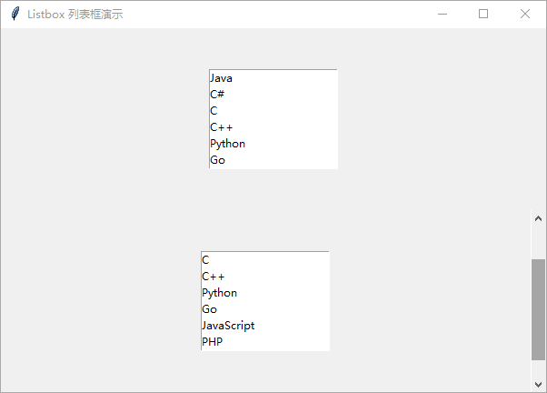Choose Go in the upper listbox
Image resolution: width=547 pixels, height=393 pixels.
coord(273,160)
